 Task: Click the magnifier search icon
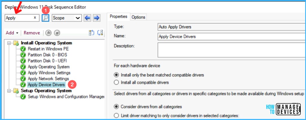click(x=45, y=18)
